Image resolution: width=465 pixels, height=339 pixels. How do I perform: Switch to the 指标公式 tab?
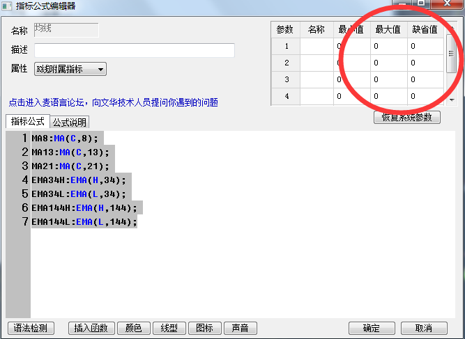[27, 122]
